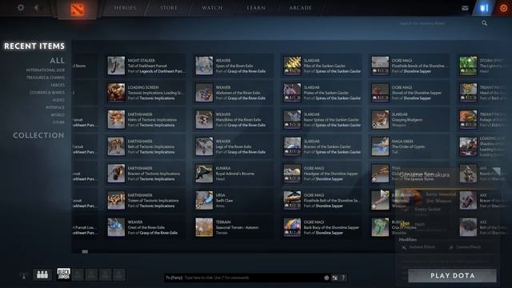The image size is (512, 288).
Task: Open Ogre Magi Floathide Bands item
Action: [x=410, y=66]
